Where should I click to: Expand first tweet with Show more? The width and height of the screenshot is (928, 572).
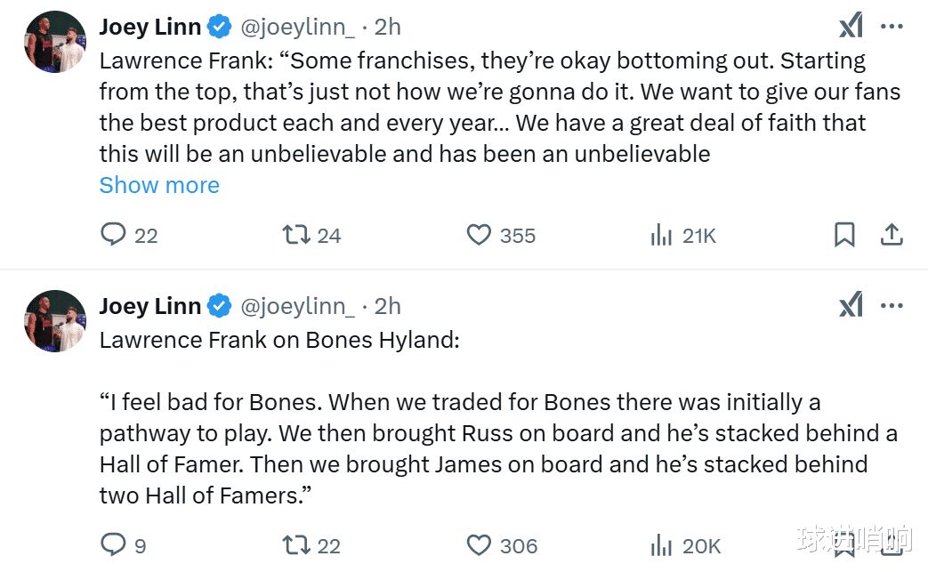pyautogui.click(x=159, y=185)
